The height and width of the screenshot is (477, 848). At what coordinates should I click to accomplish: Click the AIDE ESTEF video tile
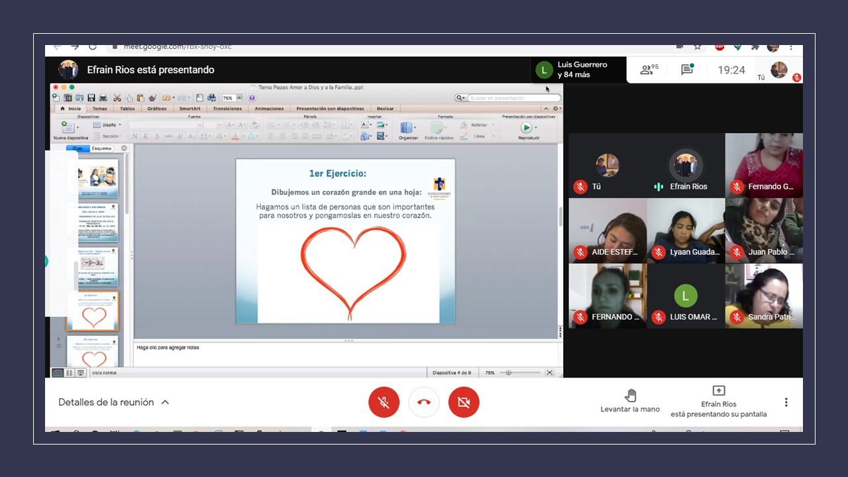608,231
